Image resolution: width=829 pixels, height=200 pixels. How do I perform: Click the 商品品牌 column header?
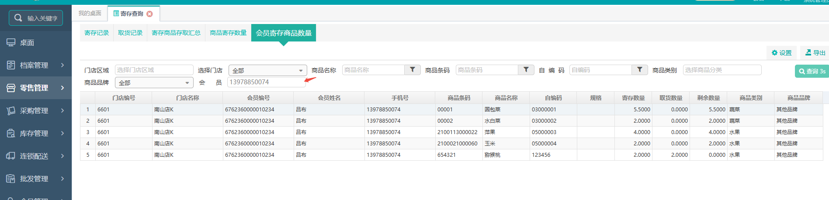798,98
